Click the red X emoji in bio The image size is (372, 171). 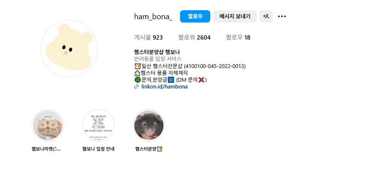pos(202,80)
